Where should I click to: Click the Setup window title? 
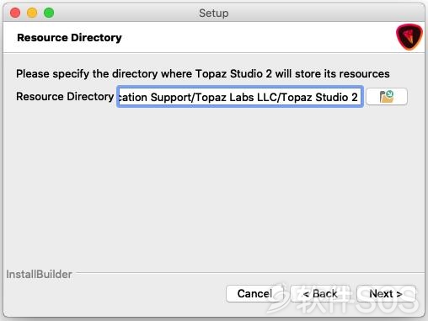point(214,13)
